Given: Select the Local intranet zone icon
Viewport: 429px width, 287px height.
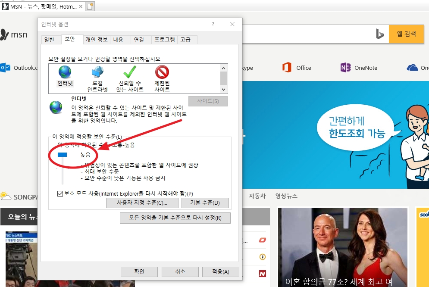Looking at the screenshot, I should [x=97, y=72].
